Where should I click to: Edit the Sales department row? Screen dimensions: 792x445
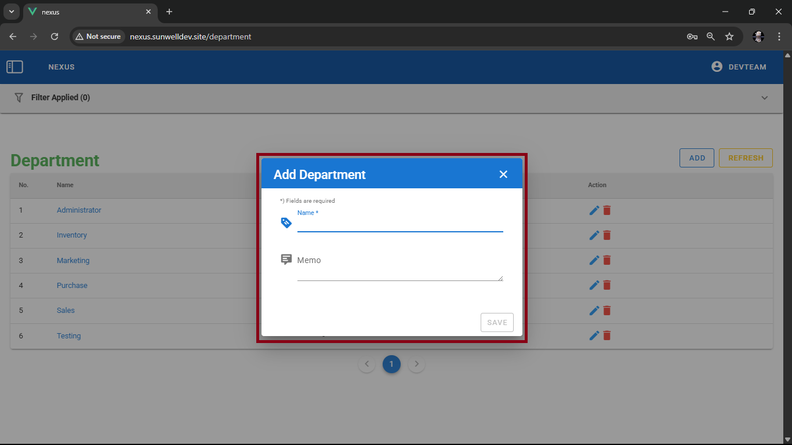594,311
